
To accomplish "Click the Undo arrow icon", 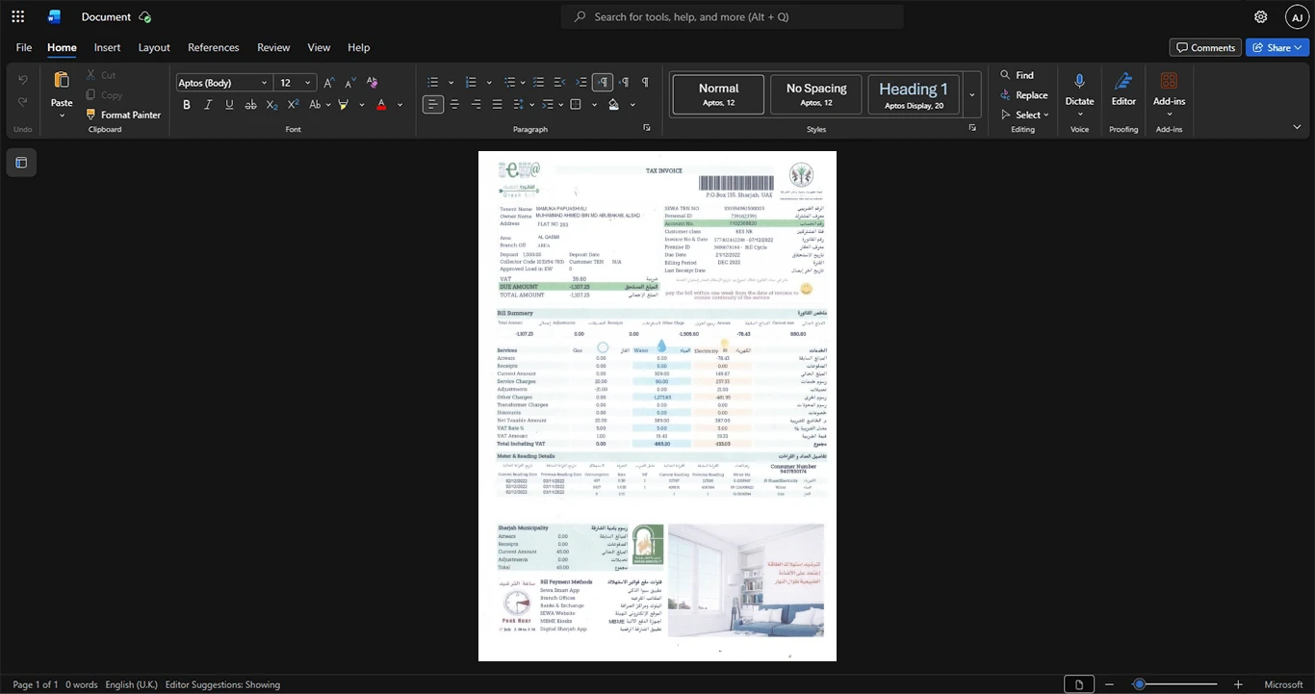I will pos(23,80).
